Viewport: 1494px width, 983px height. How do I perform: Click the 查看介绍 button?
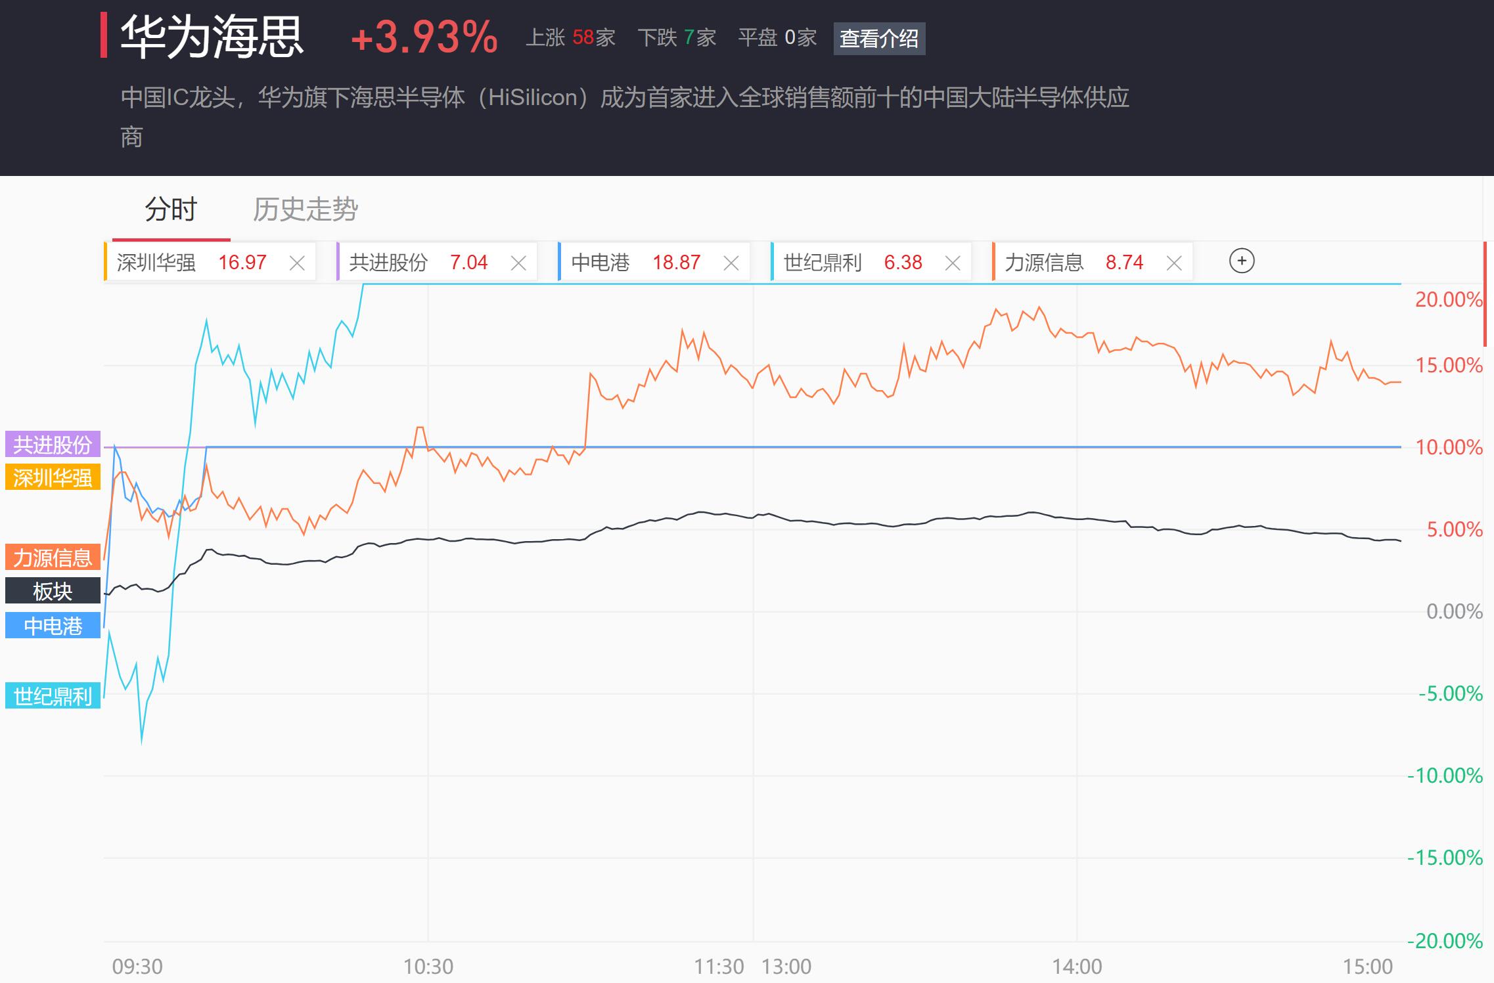(x=879, y=39)
